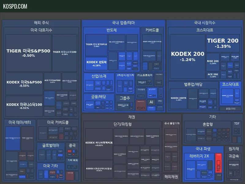Open the TIGER 200 -1.39% tile
The image size is (245, 184).
pyautogui.click(x=223, y=43)
